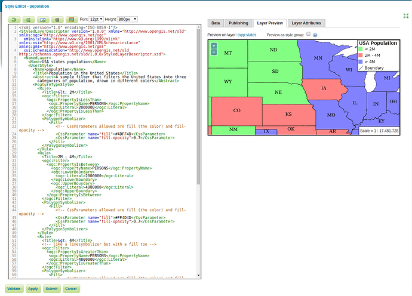Click the KS state on the map
The width and height of the screenshot is (412, 296).
(x=288, y=114)
